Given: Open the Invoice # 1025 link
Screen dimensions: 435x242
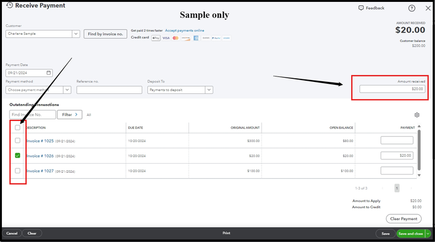Looking at the screenshot, I should coord(40,141).
